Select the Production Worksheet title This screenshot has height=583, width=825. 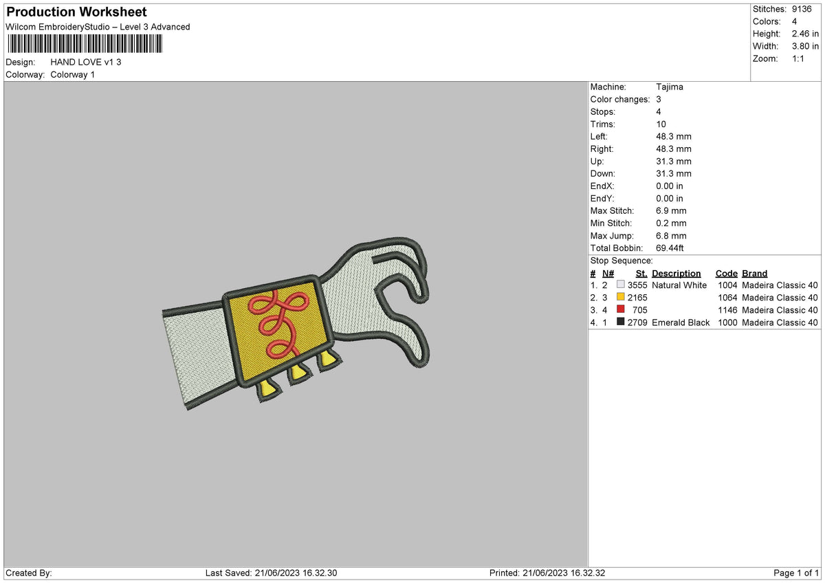coord(76,12)
